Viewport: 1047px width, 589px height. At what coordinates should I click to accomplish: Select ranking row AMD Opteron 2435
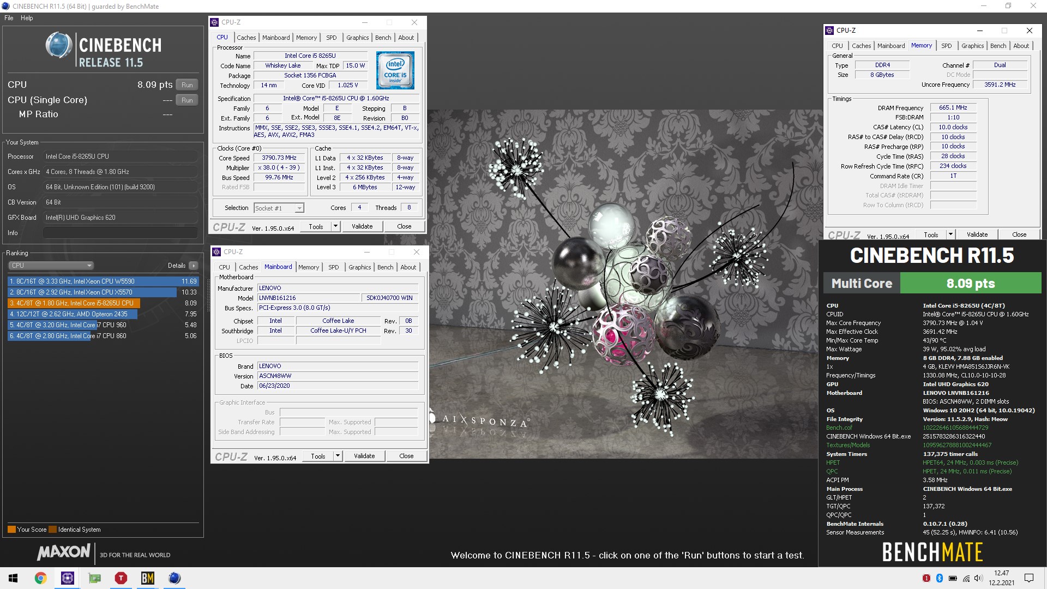pyautogui.click(x=103, y=314)
